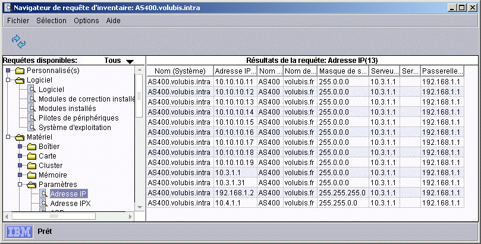Select Système d'exploitation query label

74,128
